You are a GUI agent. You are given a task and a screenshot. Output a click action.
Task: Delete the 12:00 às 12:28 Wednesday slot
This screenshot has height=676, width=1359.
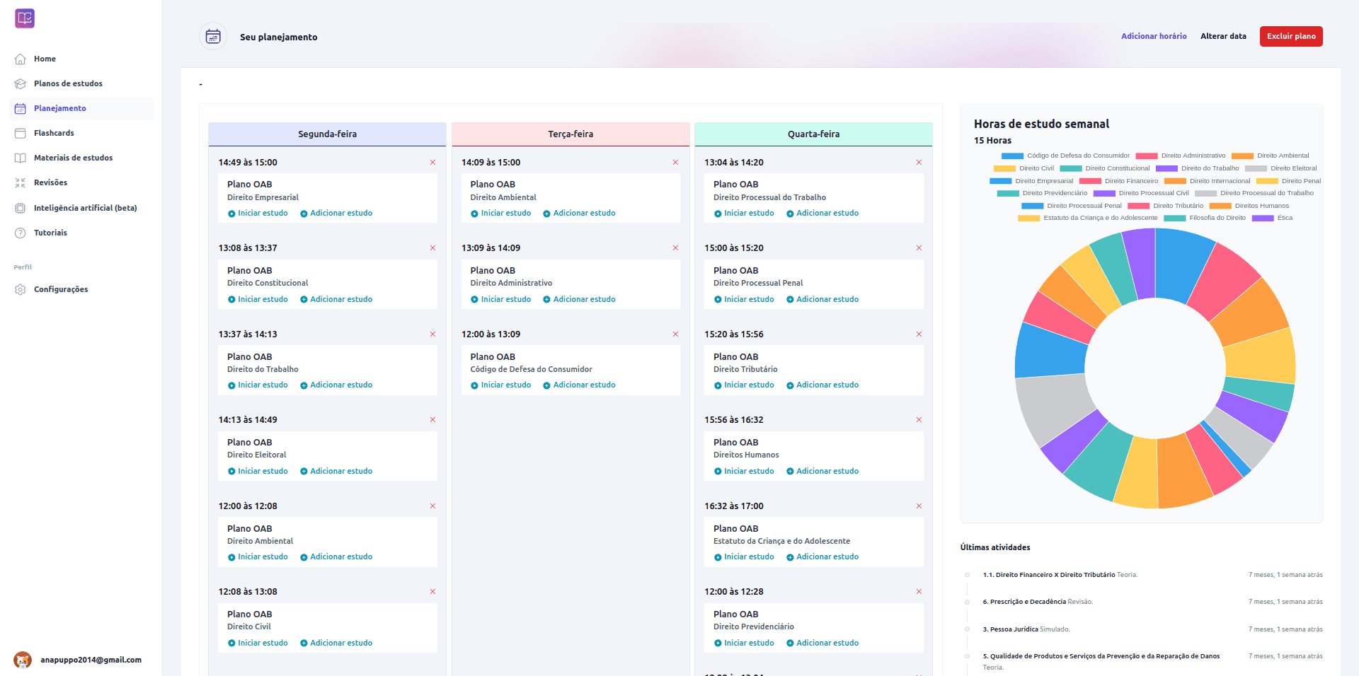(919, 591)
